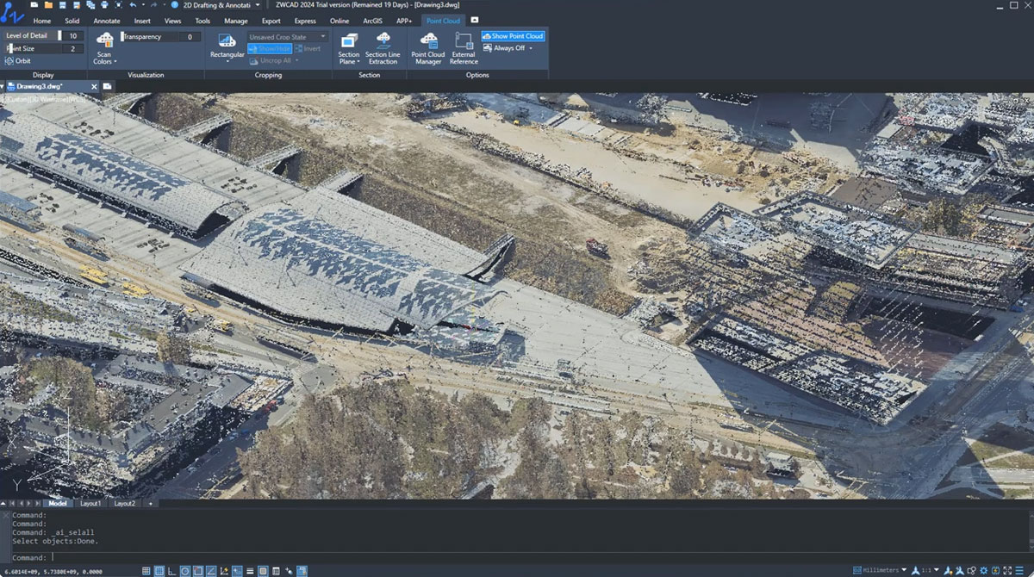Click the Open folder icon in quick access toolbar
This screenshot has height=577, width=1034.
(x=48, y=5)
